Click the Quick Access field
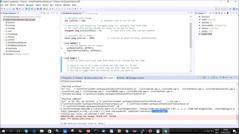239x134 pixels. click(221, 9)
